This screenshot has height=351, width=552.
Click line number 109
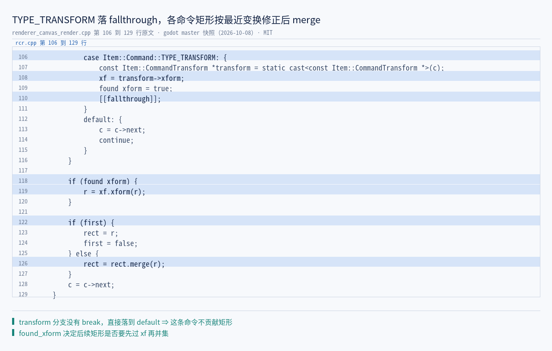pyautogui.click(x=23, y=88)
